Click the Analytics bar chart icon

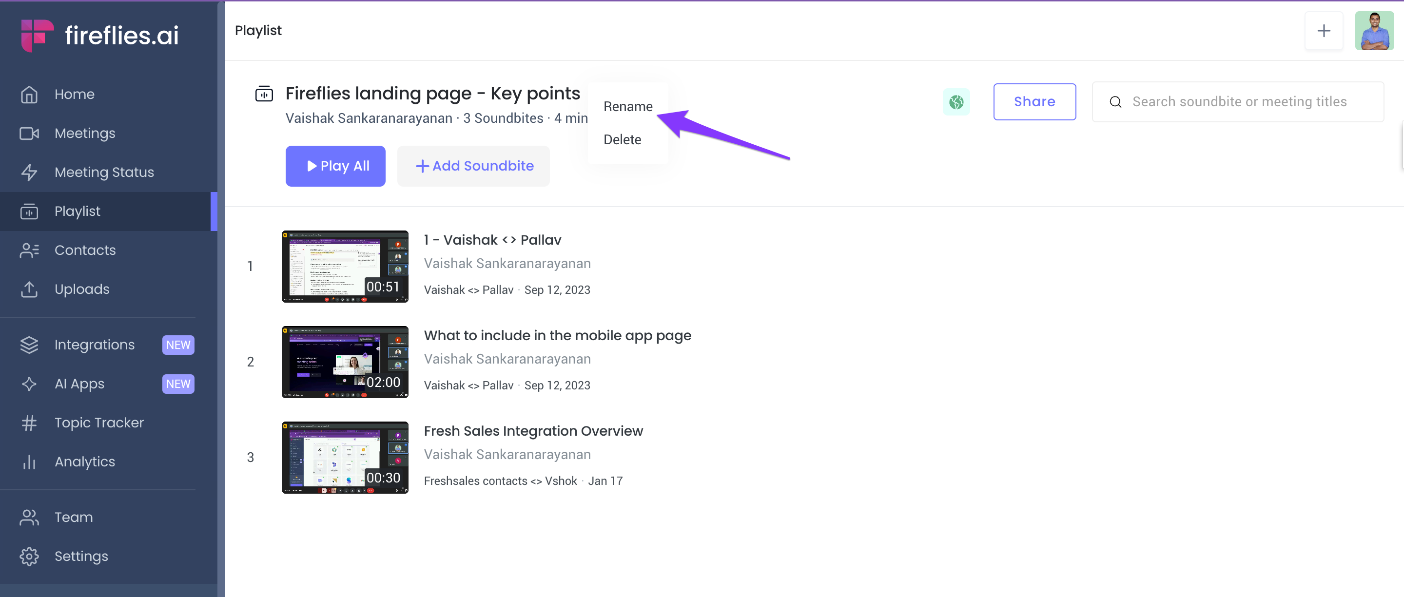[29, 462]
